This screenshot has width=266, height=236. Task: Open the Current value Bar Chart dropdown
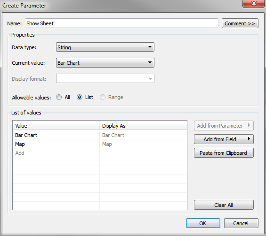click(x=105, y=63)
